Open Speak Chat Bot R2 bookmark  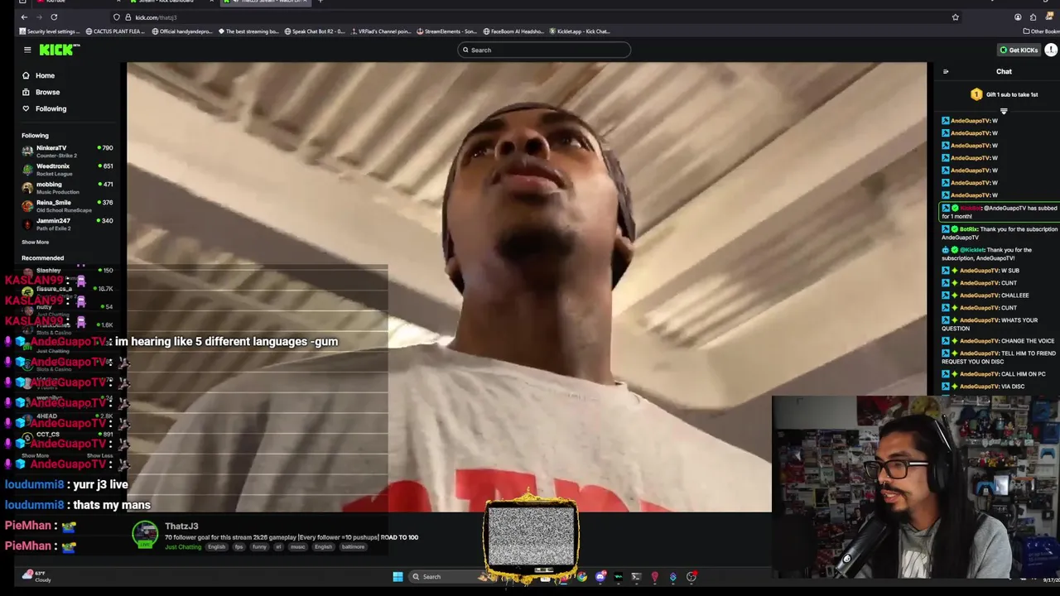click(x=314, y=31)
